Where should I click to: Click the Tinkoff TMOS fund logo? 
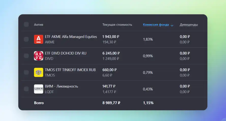(x=38, y=72)
